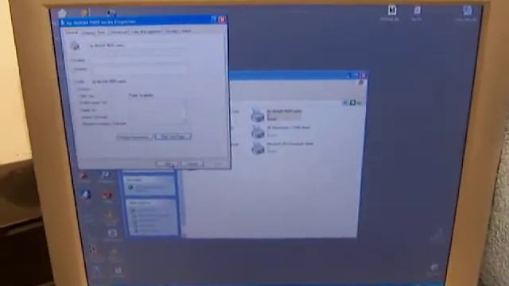Open the Color Management tab

pos(146,32)
